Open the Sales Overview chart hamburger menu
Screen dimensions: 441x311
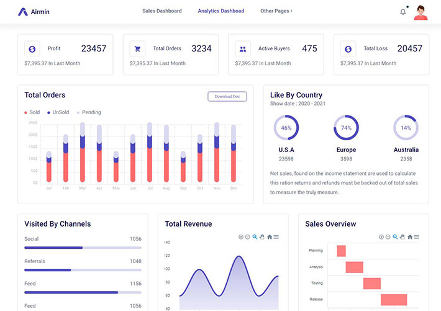coord(417,237)
